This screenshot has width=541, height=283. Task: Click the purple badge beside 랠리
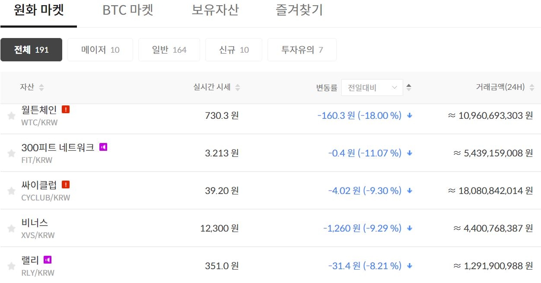[x=47, y=260]
